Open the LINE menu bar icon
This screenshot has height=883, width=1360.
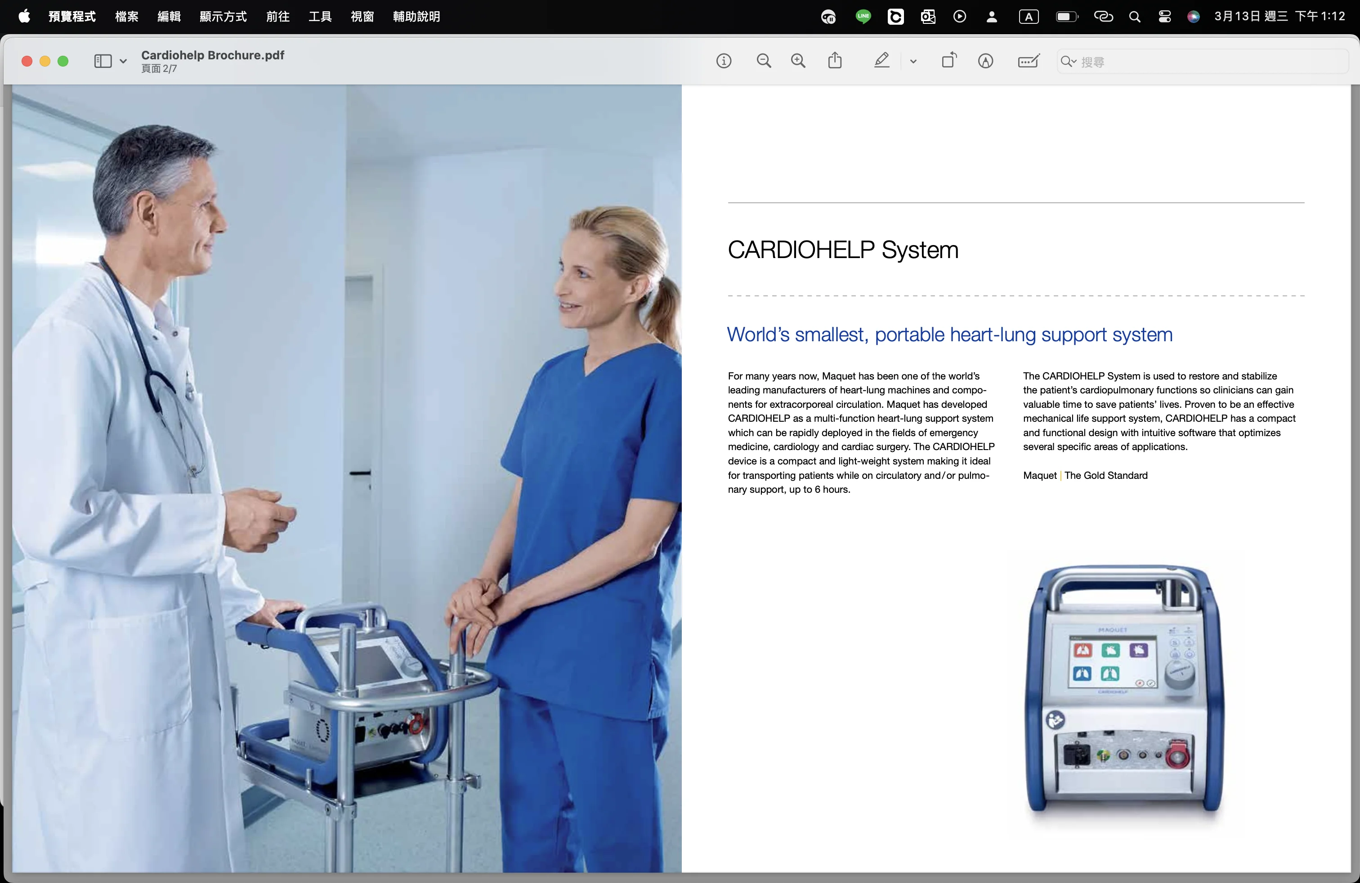coord(863,17)
